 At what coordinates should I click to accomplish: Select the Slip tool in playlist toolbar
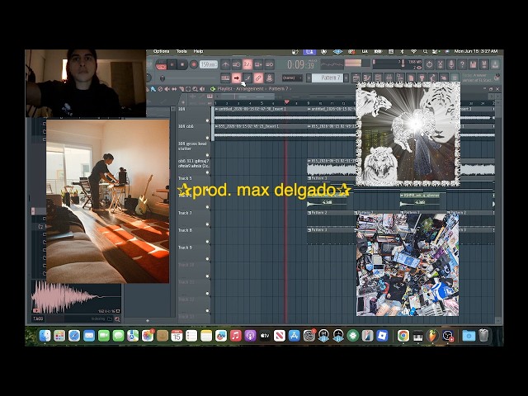click(174, 89)
